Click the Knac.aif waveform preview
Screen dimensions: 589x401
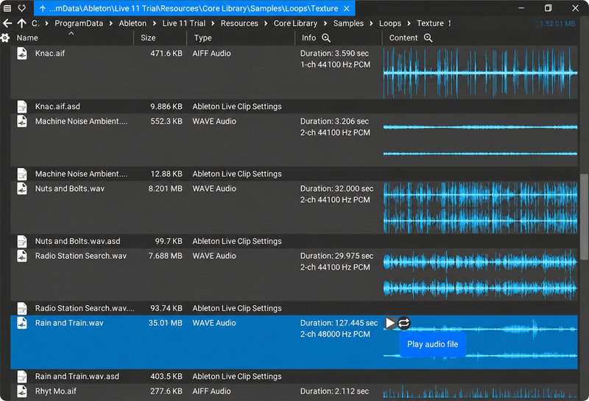(480, 72)
